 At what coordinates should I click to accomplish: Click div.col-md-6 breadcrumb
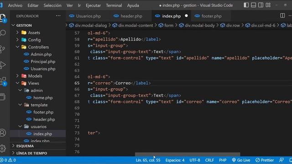pos(260,26)
